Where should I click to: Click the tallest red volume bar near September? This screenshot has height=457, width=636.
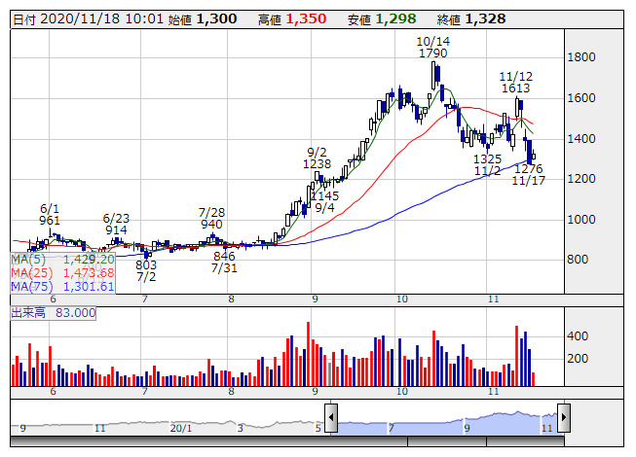point(309,354)
